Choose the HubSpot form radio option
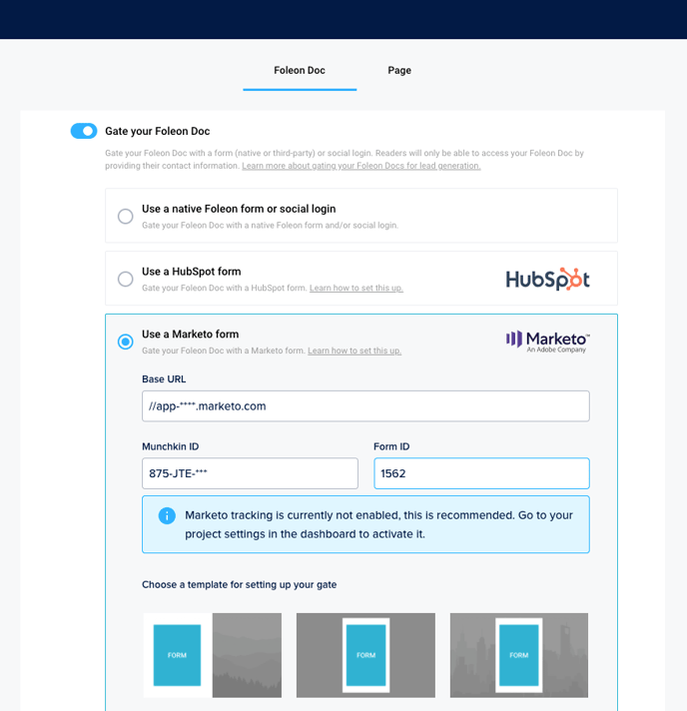The image size is (687, 711). 125,280
